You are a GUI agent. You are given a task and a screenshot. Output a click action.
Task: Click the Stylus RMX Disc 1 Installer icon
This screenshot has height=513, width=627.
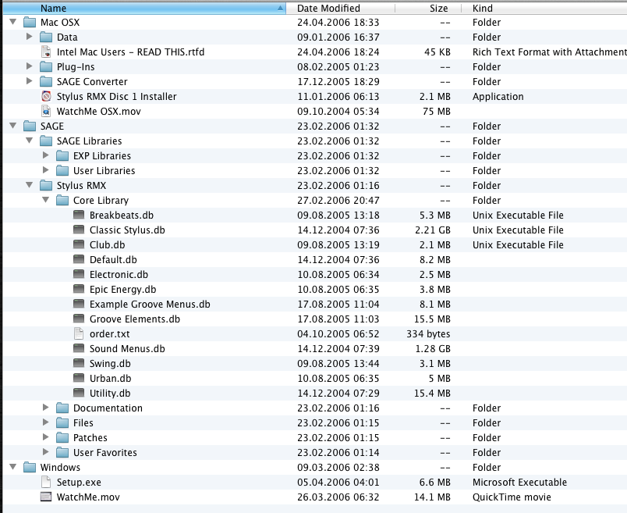point(45,97)
